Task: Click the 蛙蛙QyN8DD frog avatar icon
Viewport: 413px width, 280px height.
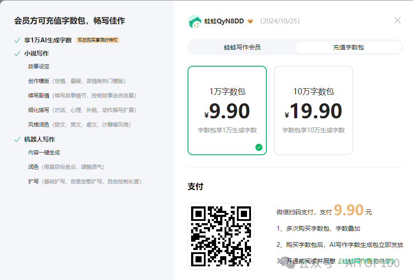Action: click(x=195, y=21)
